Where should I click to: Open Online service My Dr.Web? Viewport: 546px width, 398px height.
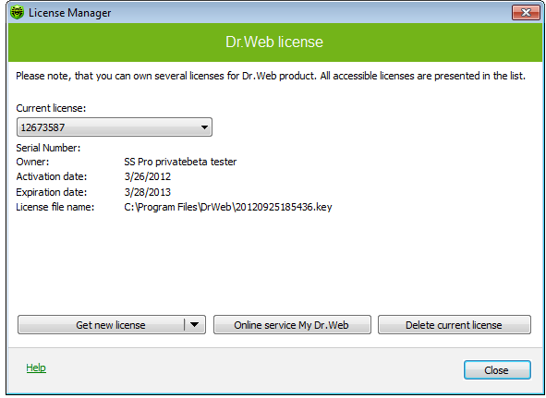tap(292, 325)
